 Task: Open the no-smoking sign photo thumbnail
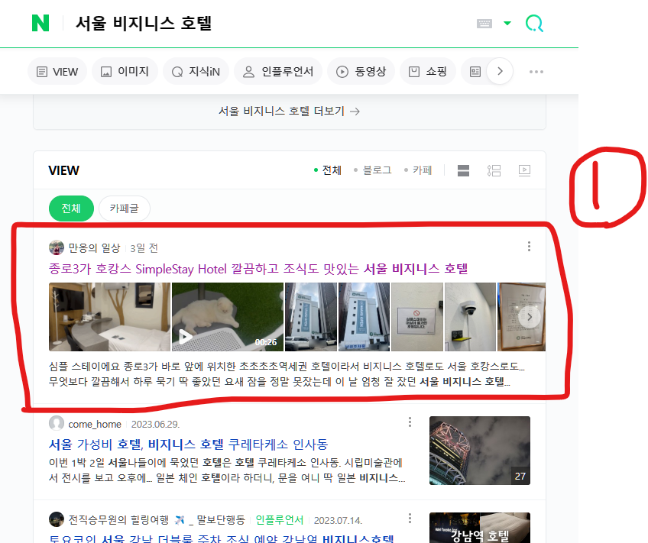click(417, 317)
